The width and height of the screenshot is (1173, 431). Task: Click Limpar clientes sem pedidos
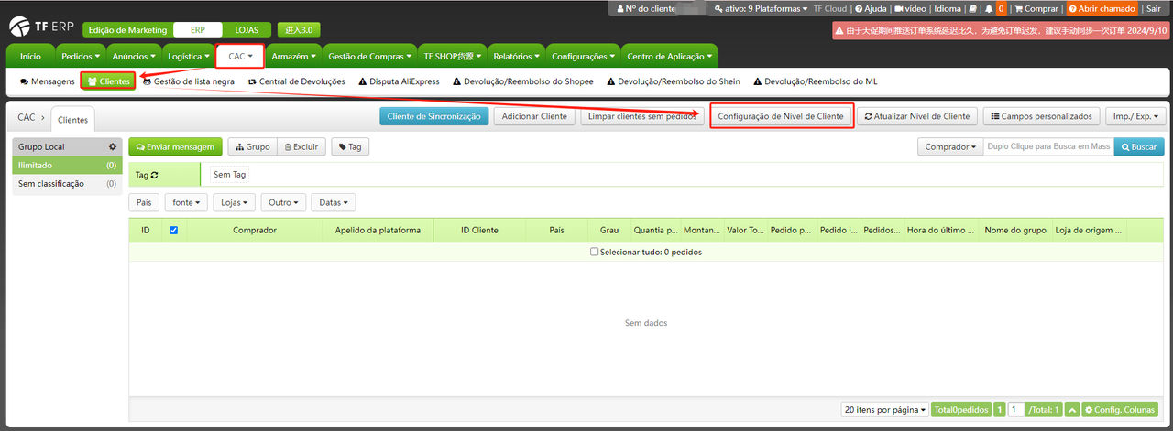point(642,117)
